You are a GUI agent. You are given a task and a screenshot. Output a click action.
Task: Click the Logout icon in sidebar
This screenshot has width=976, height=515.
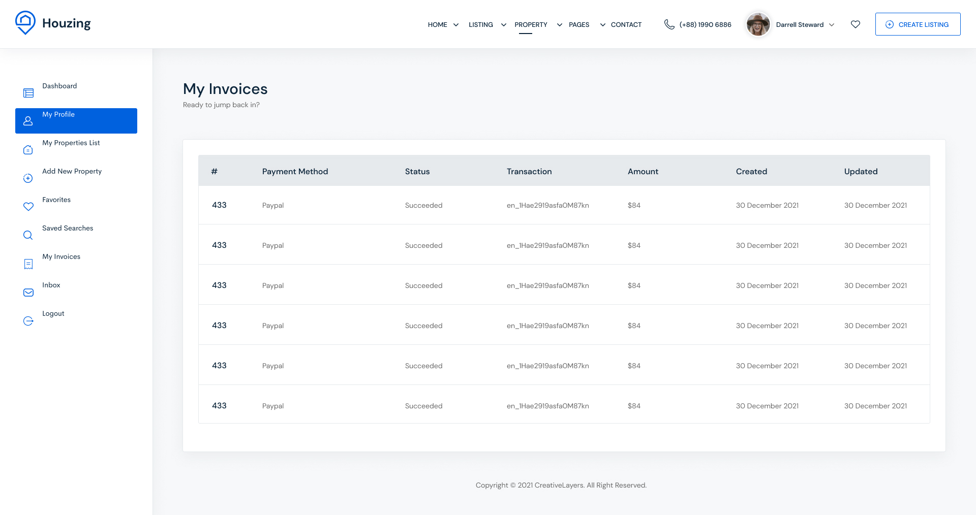pos(28,321)
